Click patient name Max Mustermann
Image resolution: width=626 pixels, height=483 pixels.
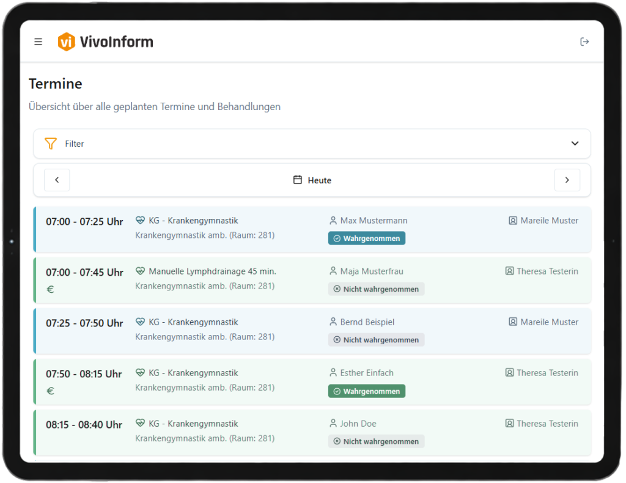(374, 220)
